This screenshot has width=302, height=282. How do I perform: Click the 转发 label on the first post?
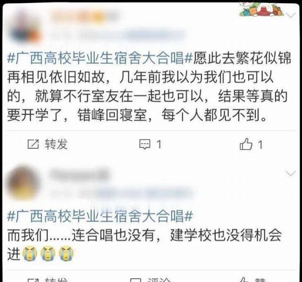(56, 144)
